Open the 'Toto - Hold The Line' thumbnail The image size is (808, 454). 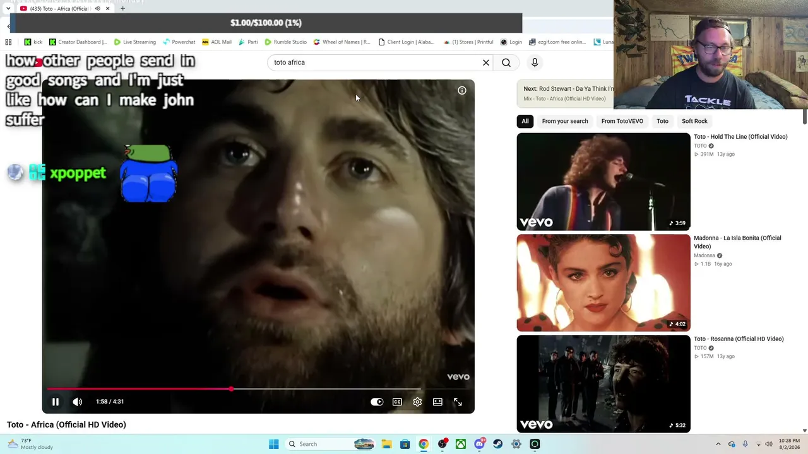click(603, 182)
